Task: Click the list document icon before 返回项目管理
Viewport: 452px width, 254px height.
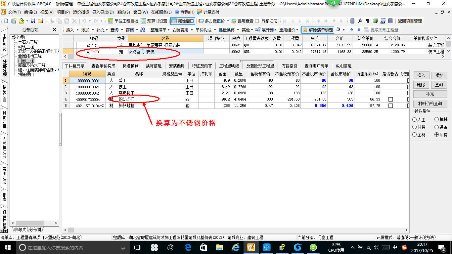Action: (390, 21)
